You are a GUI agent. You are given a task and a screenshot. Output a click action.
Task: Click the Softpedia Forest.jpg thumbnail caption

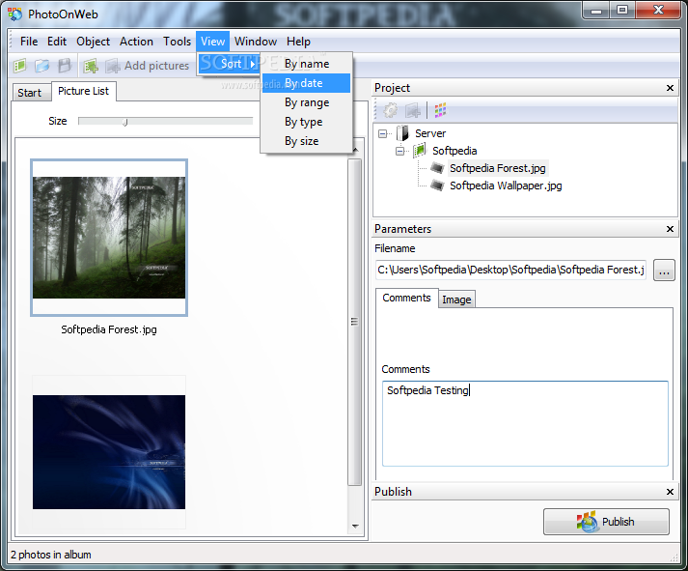pos(109,329)
